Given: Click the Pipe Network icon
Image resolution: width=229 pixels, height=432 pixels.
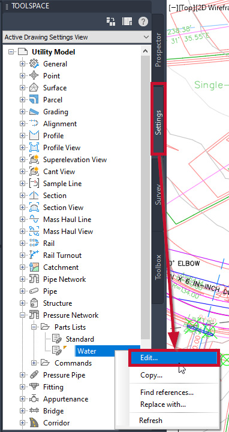Looking at the screenshot, I should (34, 279).
